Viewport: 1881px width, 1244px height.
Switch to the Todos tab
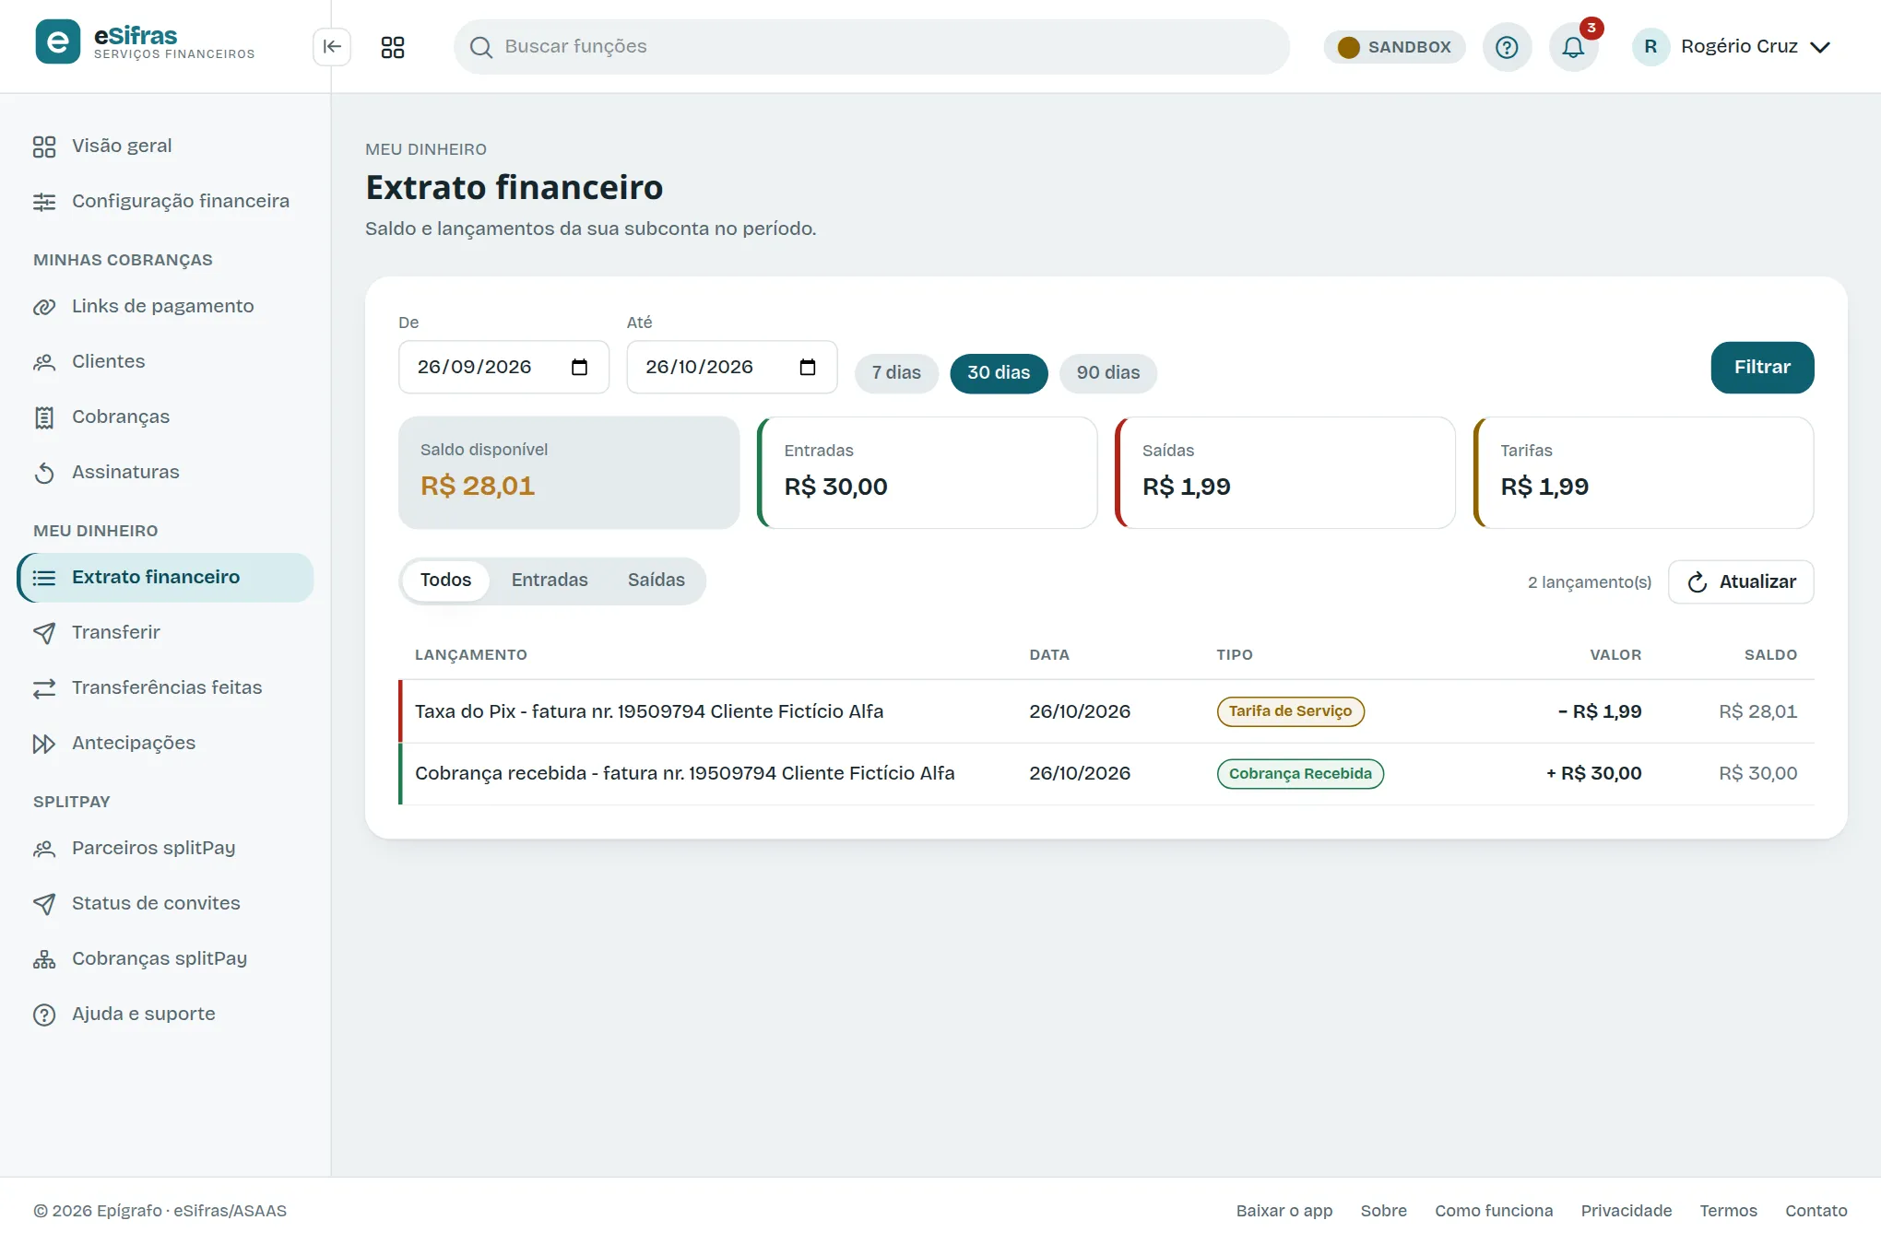tap(446, 581)
